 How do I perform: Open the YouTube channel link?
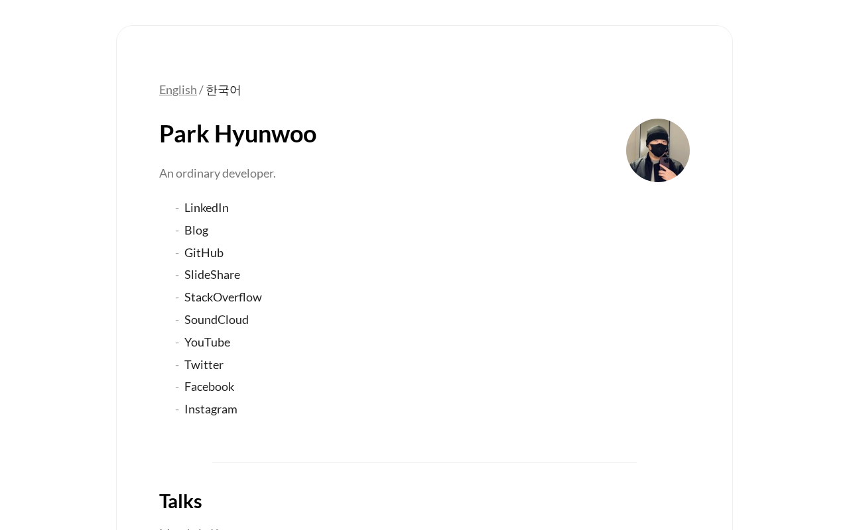[207, 343]
